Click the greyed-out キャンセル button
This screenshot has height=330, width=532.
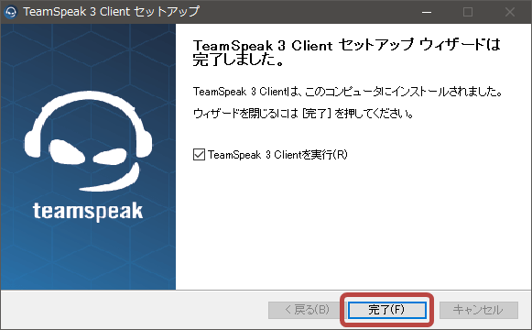click(479, 310)
